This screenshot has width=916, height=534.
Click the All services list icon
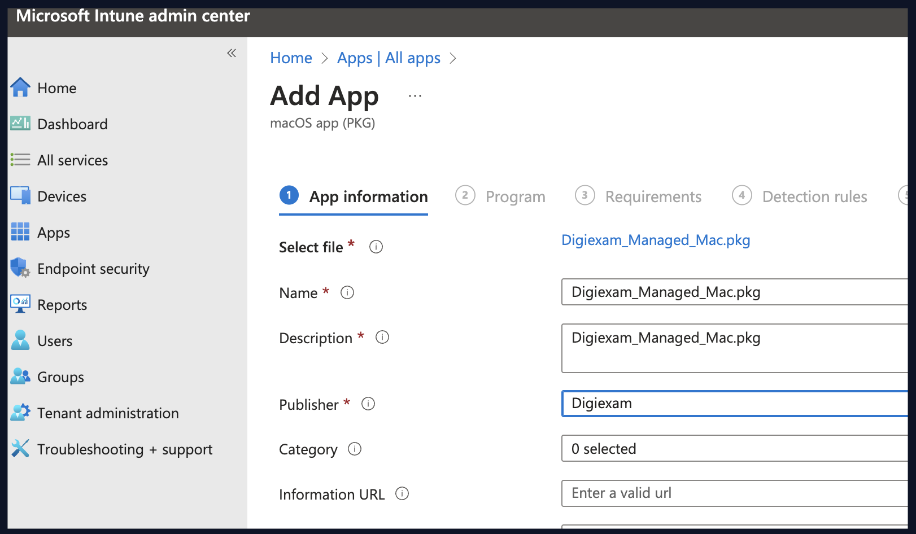coord(20,160)
